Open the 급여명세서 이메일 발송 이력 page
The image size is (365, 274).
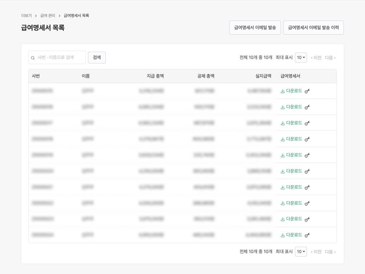pos(313,28)
